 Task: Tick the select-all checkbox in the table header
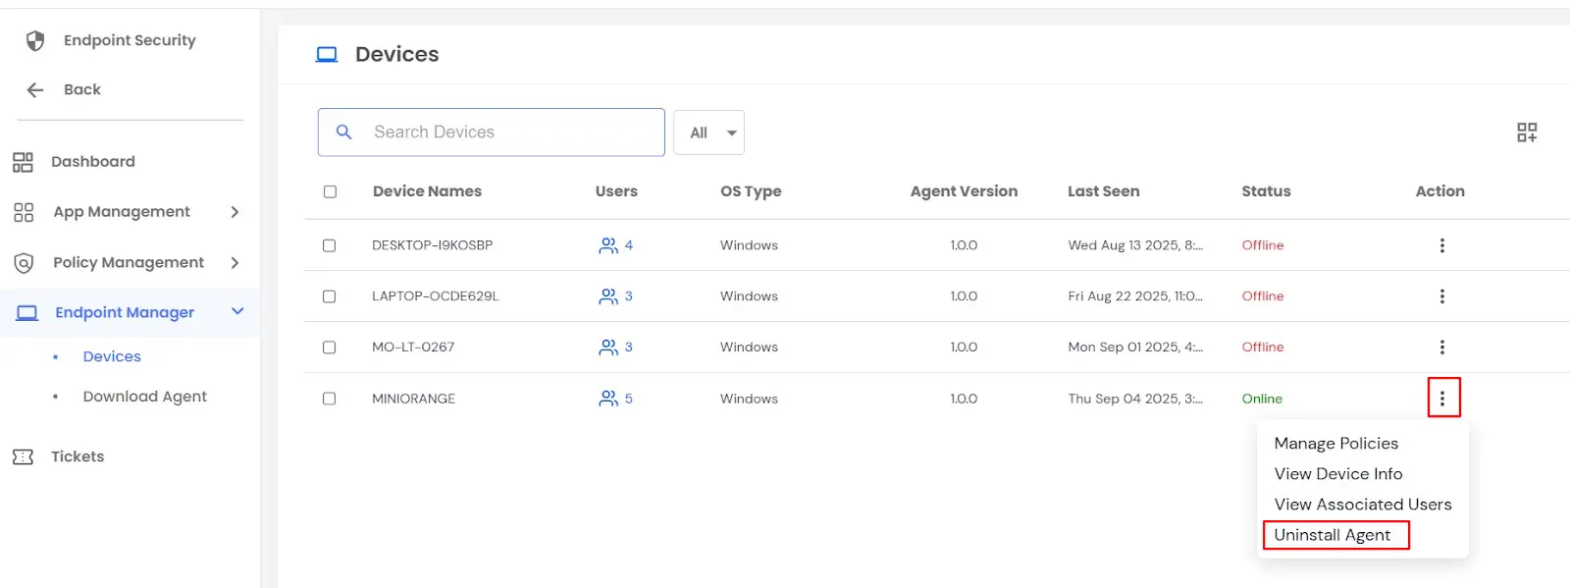click(330, 191)
